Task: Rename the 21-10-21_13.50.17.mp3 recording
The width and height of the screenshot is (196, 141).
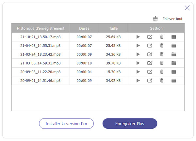Action: [150, 37]
